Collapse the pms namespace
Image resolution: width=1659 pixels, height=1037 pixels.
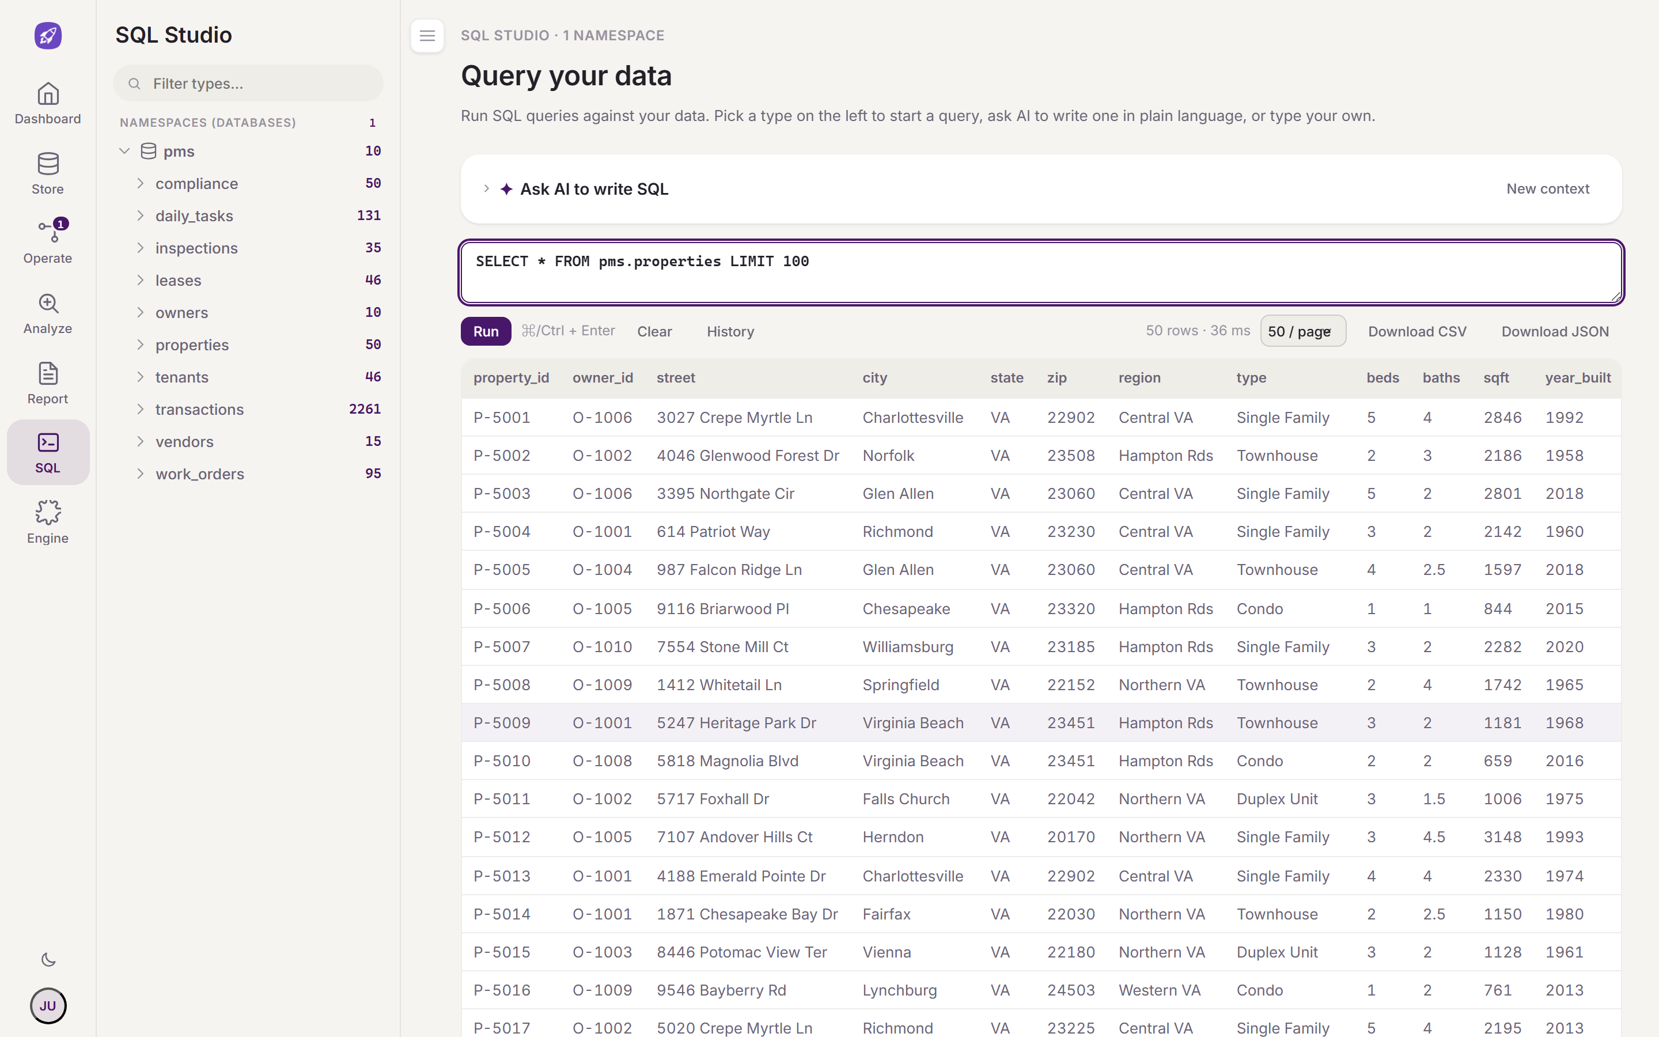point(124,151)
